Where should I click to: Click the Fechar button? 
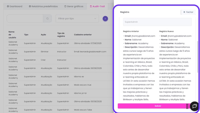click(188, 12)
